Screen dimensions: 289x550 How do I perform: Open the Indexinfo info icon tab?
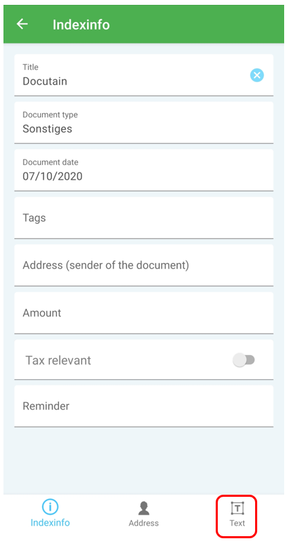point(50,507)
